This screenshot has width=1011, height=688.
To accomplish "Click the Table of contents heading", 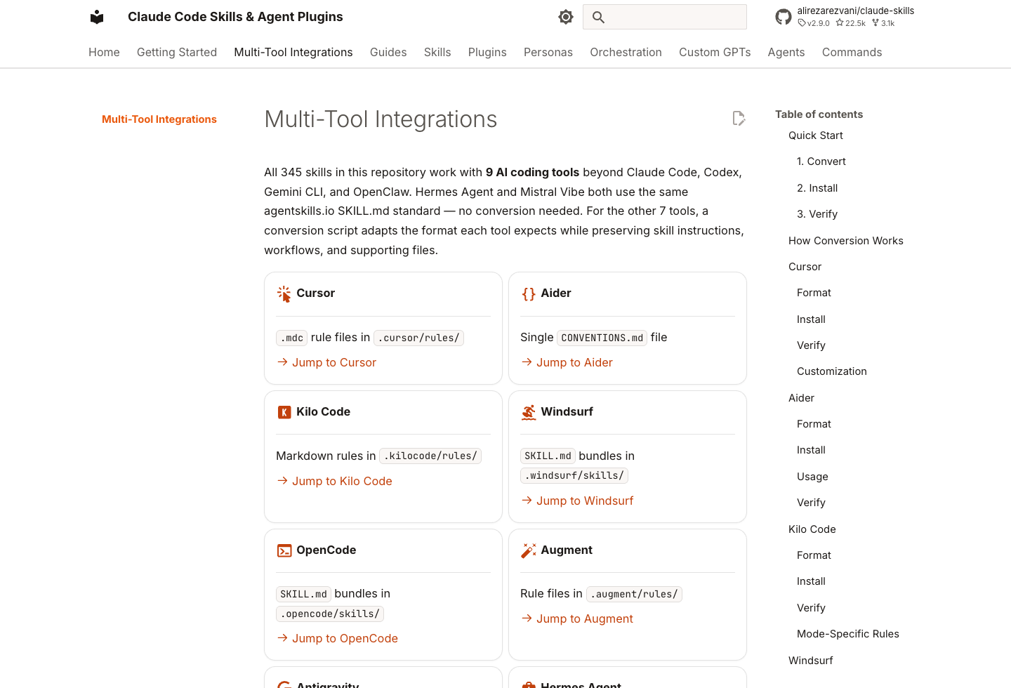I will pos(819,114).
